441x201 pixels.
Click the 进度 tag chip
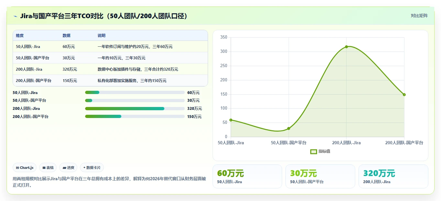pyautogui.click(x=68, y=168)
